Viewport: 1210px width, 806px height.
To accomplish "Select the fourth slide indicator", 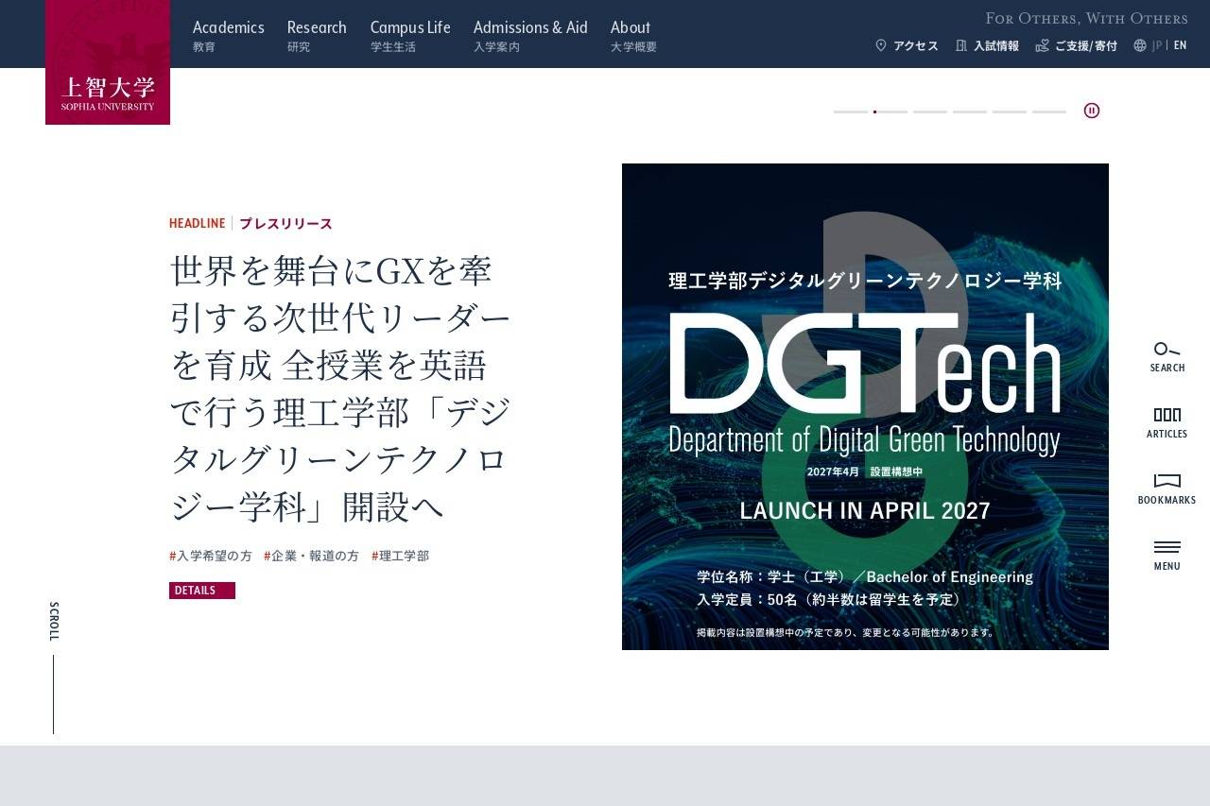I will pos(970,111).
